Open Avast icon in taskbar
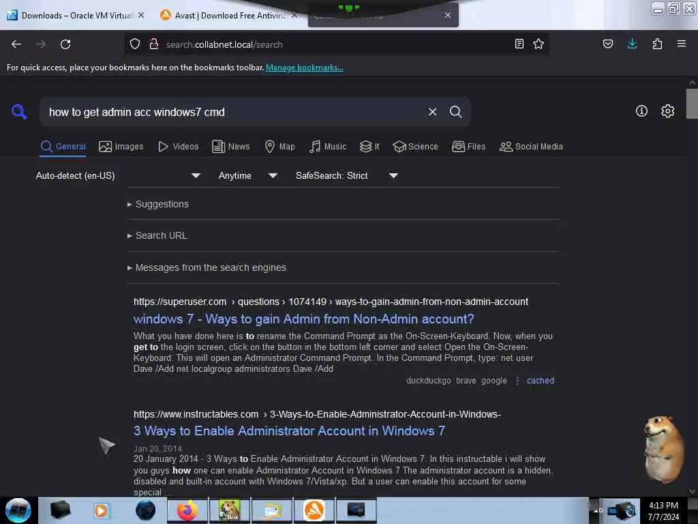698x524 pixels. coord(314,510)
